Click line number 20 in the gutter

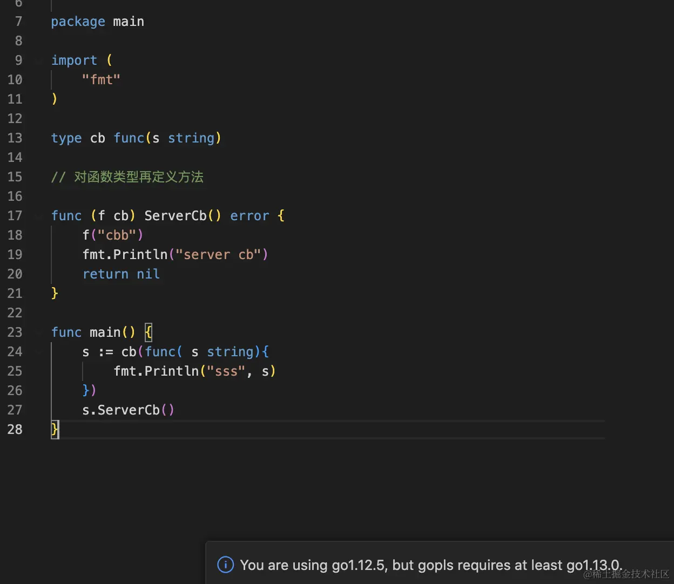pyautogui.click(x=15, y=274)
